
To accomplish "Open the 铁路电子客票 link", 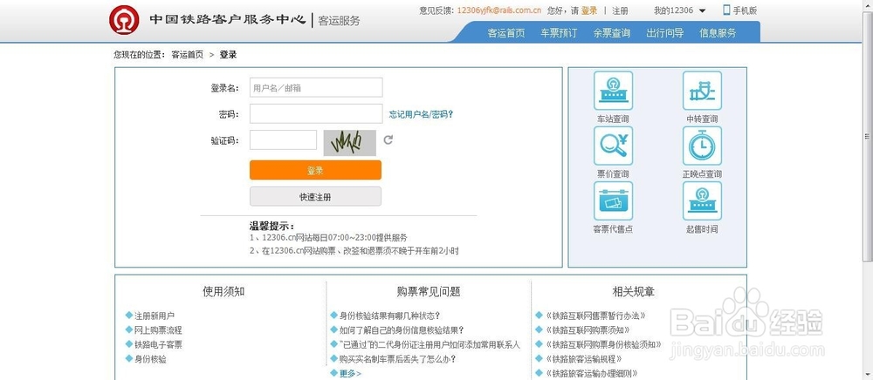I will pos(158,344).
